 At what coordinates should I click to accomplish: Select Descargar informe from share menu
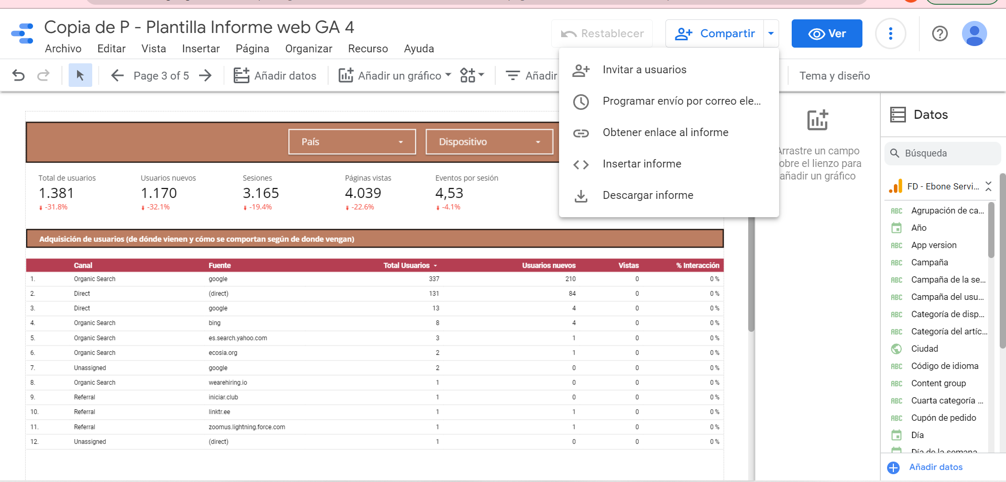click(648, 195)
